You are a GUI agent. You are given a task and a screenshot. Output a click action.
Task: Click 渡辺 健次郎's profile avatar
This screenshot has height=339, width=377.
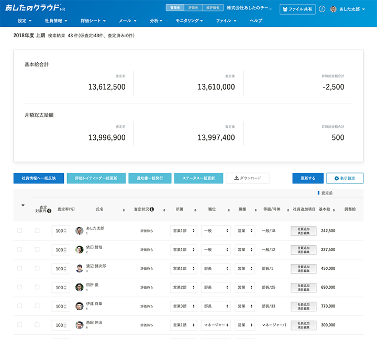pyautogui.click(x=80, y=268)
